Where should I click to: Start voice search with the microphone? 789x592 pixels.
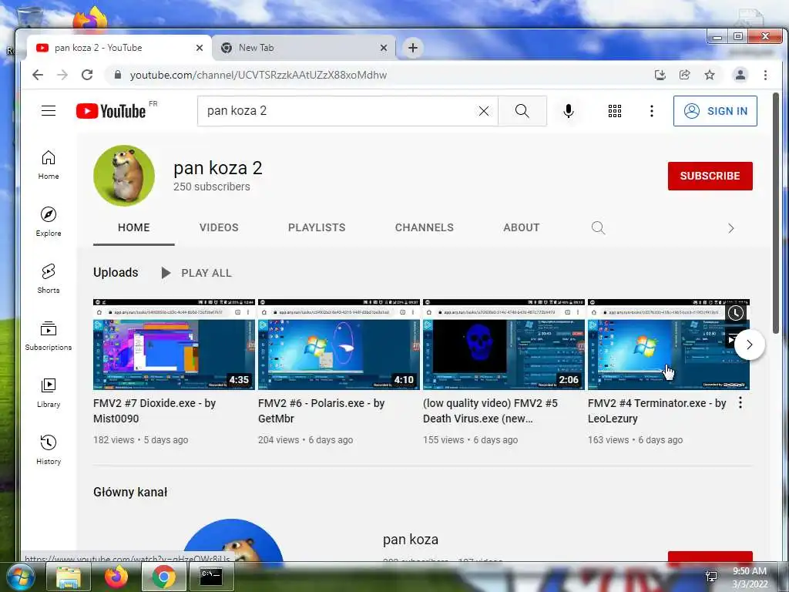coord(568,111)
